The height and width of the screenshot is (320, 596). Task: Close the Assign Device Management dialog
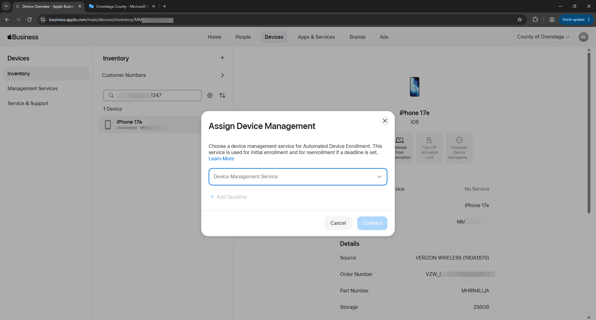click(385, 121)
